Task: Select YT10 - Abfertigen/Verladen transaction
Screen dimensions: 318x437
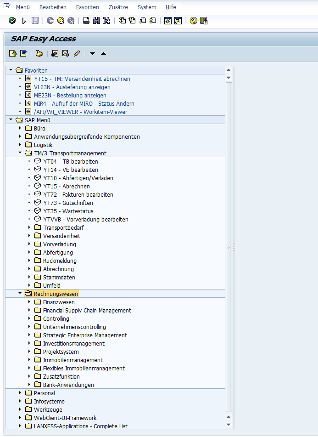Action: point(78,178)
